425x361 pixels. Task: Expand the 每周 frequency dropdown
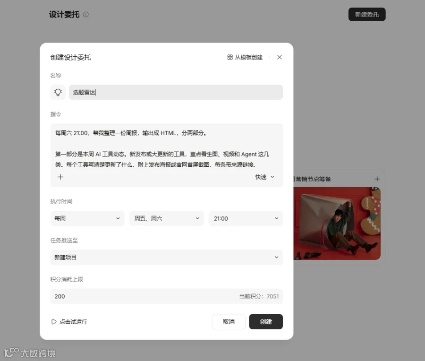[x=87, y=218]
